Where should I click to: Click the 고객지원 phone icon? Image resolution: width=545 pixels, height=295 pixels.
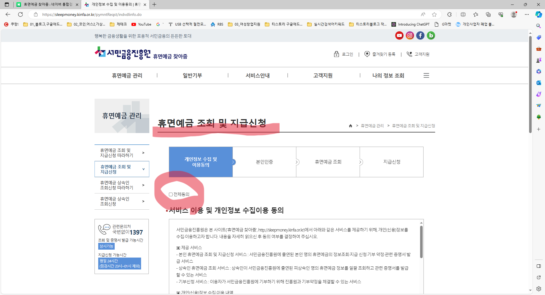click(x=409, y=54)
